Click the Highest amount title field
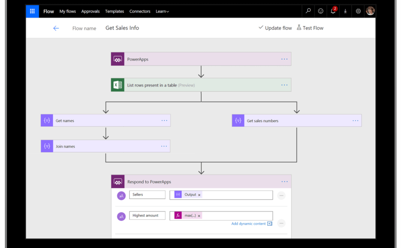This screenshot has height=248, width=401. pyautogui.click(x=147, y=215)
